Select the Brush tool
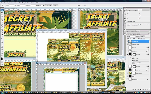 (x=2, y=27)
